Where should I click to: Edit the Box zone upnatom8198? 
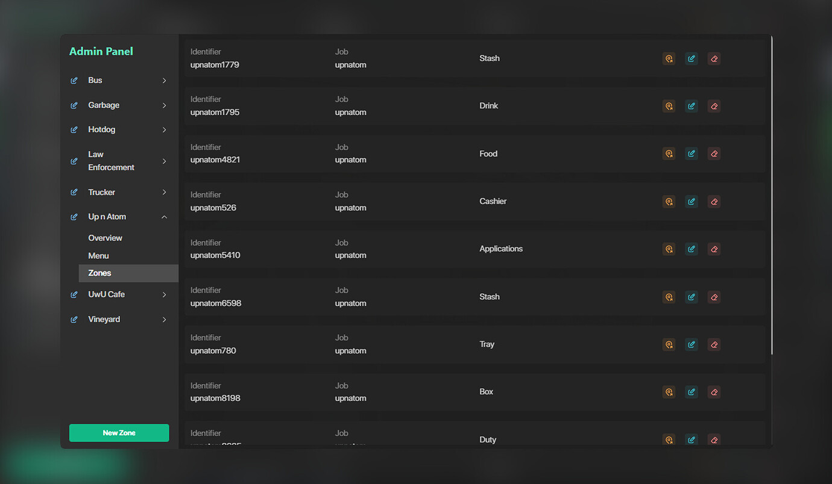pyautogui.click(x=691, y=392)
